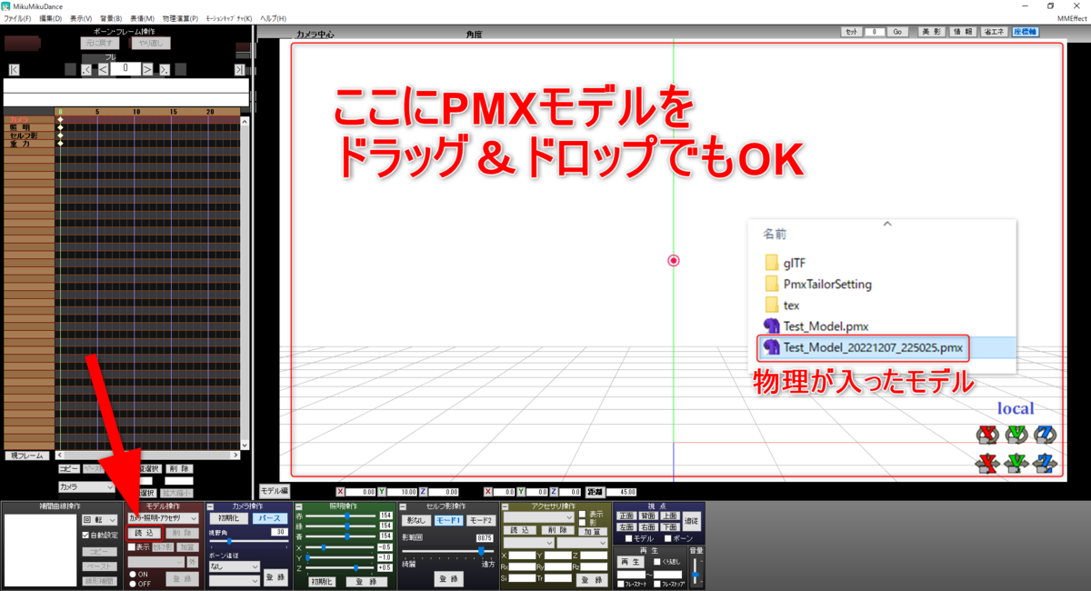Open the accessory parent bone dropdown

tap(583, 542)
